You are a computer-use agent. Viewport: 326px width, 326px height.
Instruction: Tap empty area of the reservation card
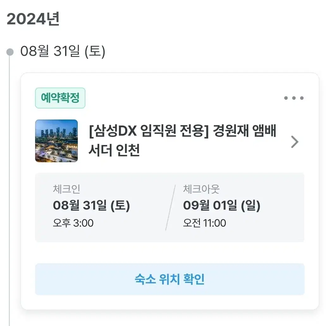(170, 252)
